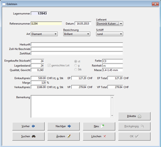Click the Masse field 1.4-1.45 mm
Screen dimensions: 161x147
point(113,70)
